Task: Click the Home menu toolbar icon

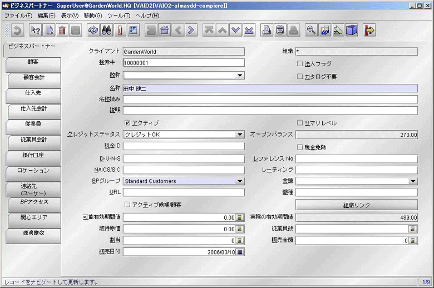Action: click(x=164, y=30)
